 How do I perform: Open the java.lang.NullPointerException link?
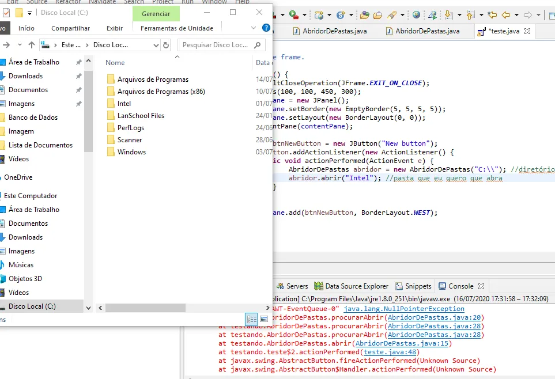[x=403, y=309]
